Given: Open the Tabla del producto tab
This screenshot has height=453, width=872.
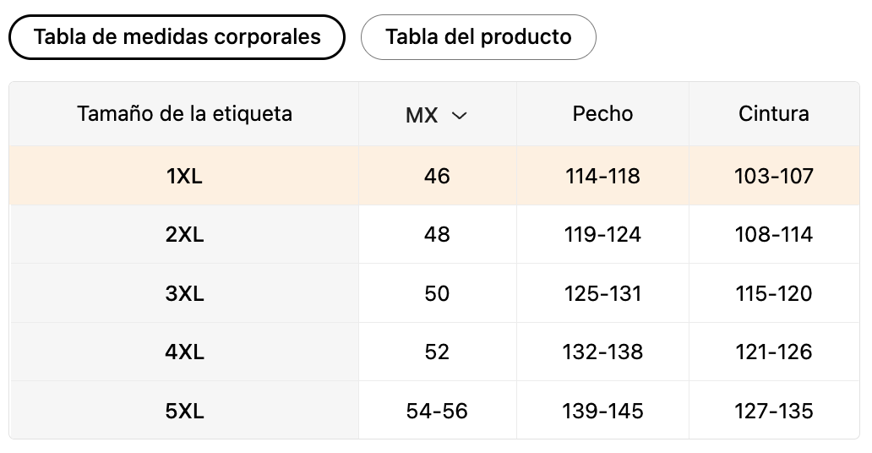Looking at the screenshot, I should 478,37.
